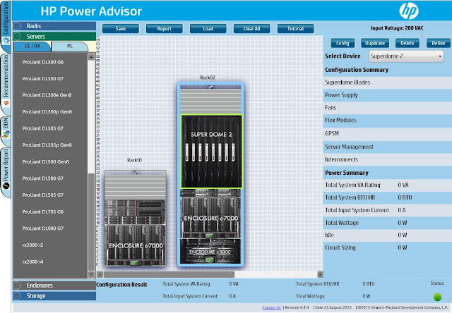
Task: Click the Define button
Action: coord(438,43)
